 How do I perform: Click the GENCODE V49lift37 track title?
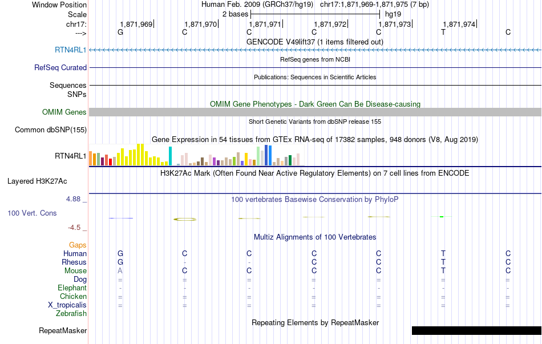[315, 42]
